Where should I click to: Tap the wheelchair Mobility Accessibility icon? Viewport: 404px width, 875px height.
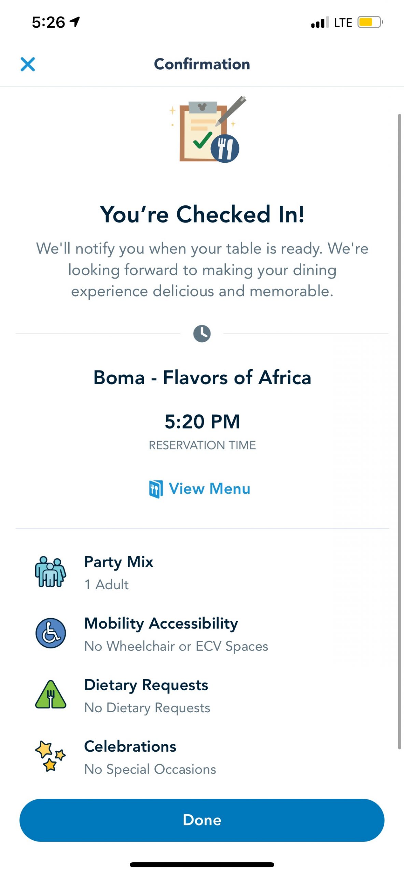pos(51,633)
